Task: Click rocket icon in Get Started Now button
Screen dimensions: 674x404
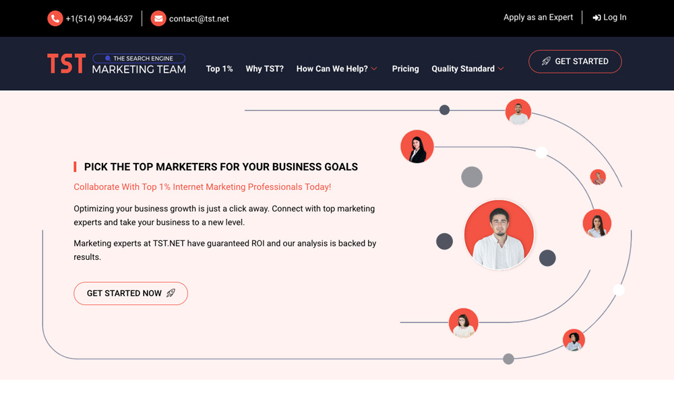Action: tap(171, 293)
